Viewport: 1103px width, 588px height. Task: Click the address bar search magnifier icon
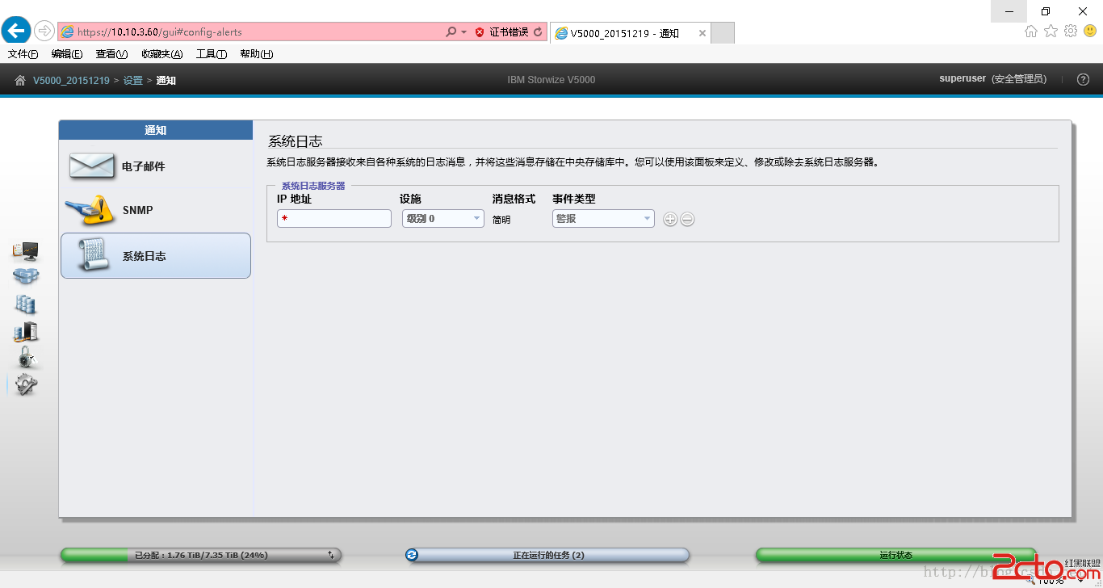tap(451, 31)
